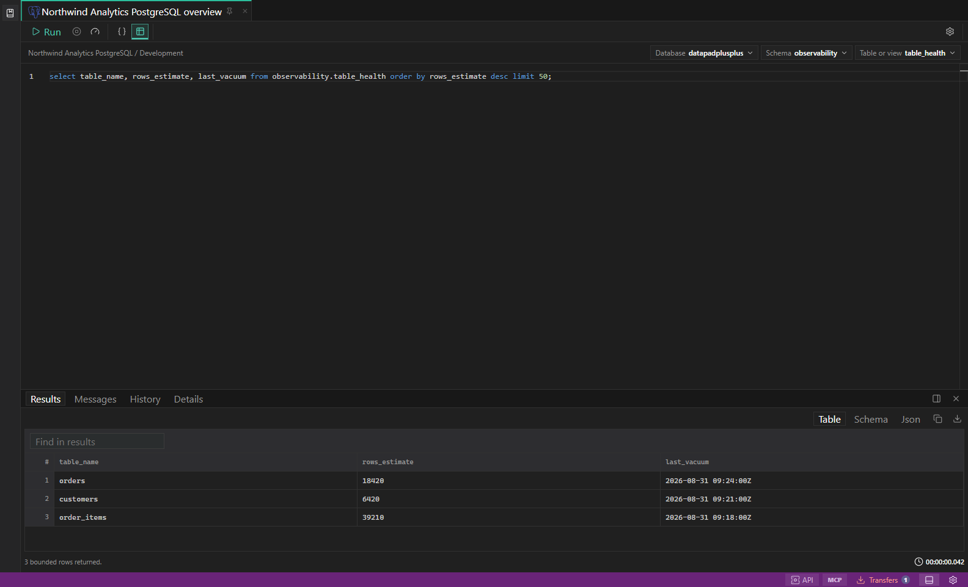The width and height of the screenshot is (968, 587).
Task: Select the customers table_name cell
Action: (205, 499)
